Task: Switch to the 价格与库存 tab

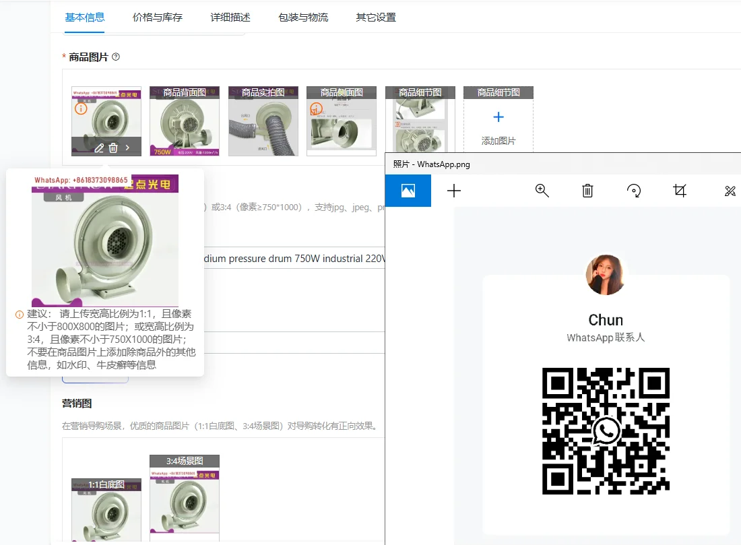Action: (158, 18)
